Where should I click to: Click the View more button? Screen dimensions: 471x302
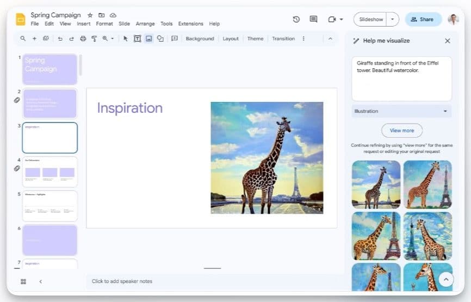click(x=402, y=131)
